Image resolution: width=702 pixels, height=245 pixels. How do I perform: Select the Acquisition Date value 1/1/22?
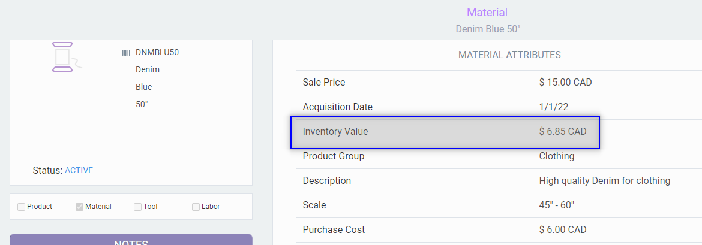click(x=554, y=107)
